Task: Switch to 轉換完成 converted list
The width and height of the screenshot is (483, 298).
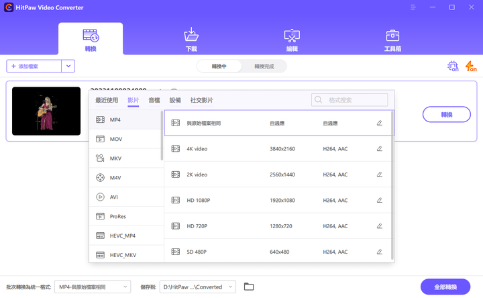Action: pos(264,66)
